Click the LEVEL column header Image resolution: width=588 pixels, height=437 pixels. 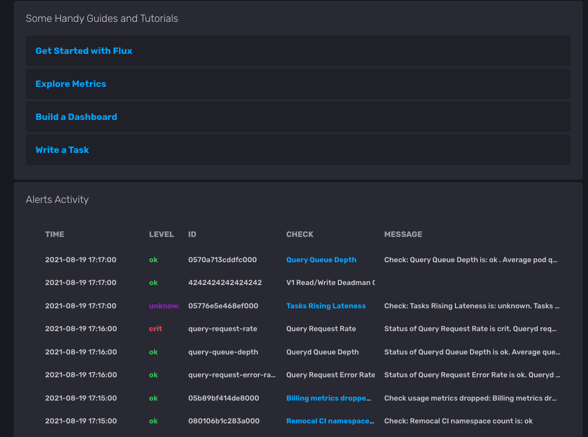click(161, 234)
